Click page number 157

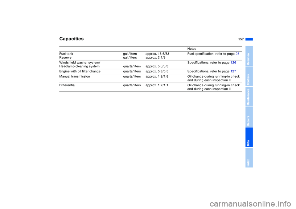coord(241,39)
